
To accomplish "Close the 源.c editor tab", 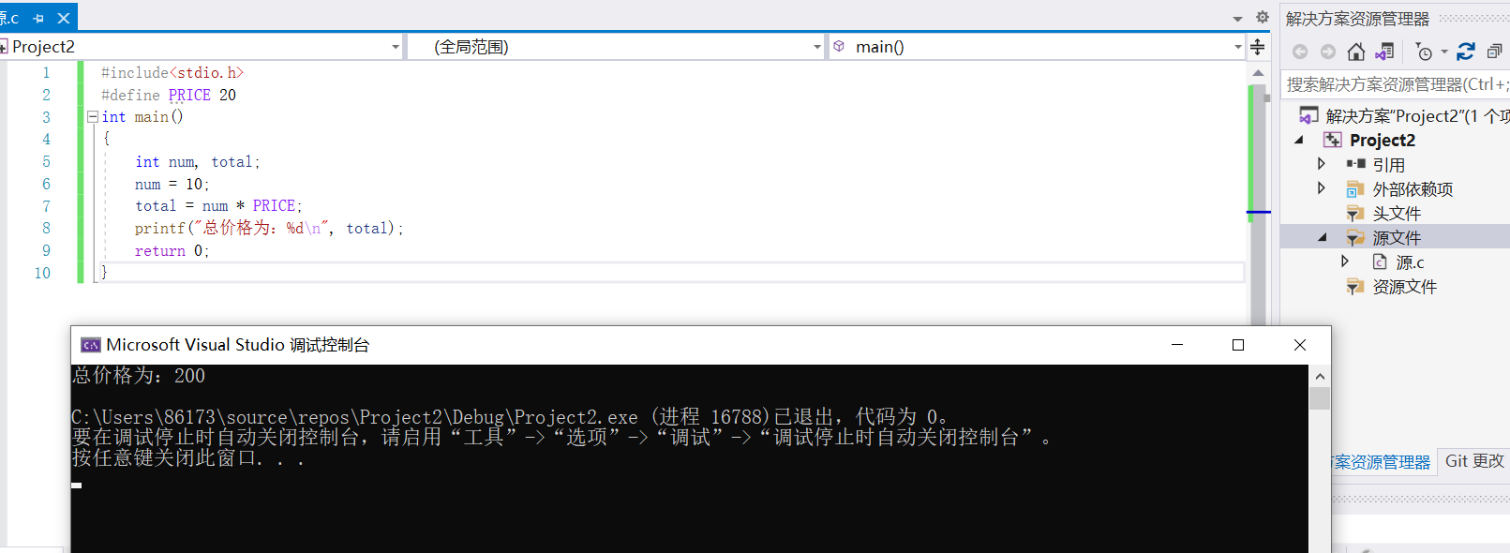I will 63,18.
